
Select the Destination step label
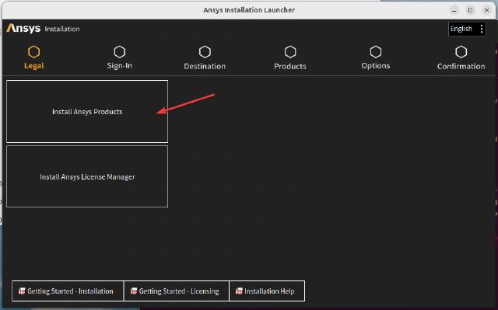click(205, 66)
